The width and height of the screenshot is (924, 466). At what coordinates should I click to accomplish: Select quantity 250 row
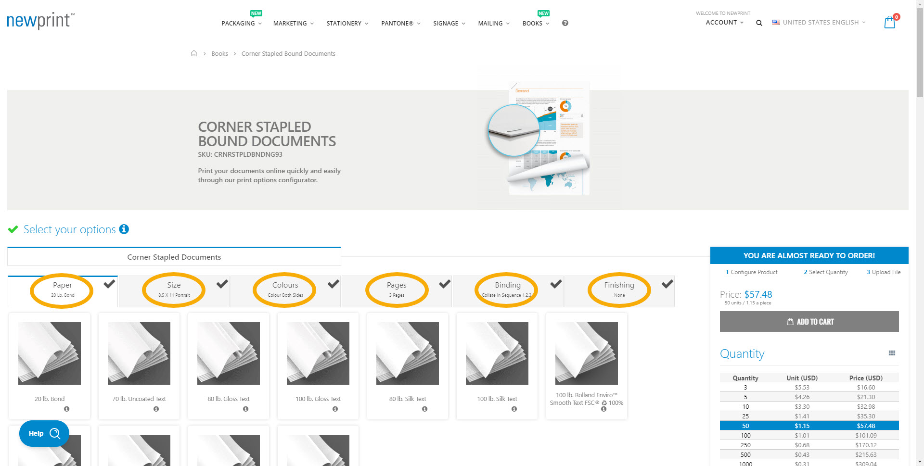coord(809,445)
